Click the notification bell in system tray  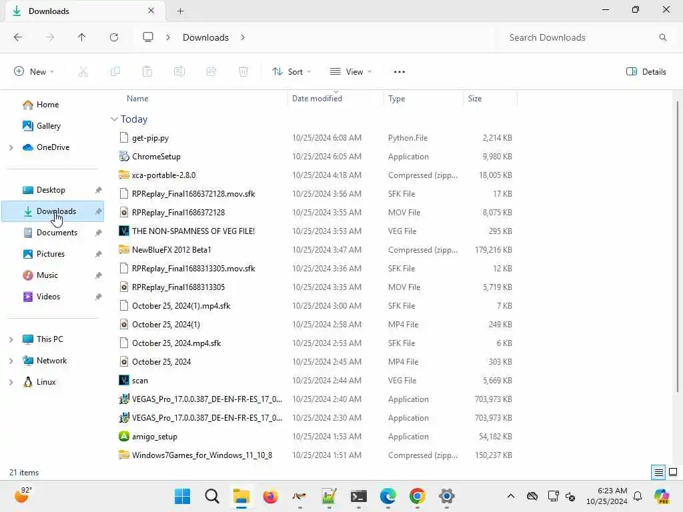(x=638, y=496)
